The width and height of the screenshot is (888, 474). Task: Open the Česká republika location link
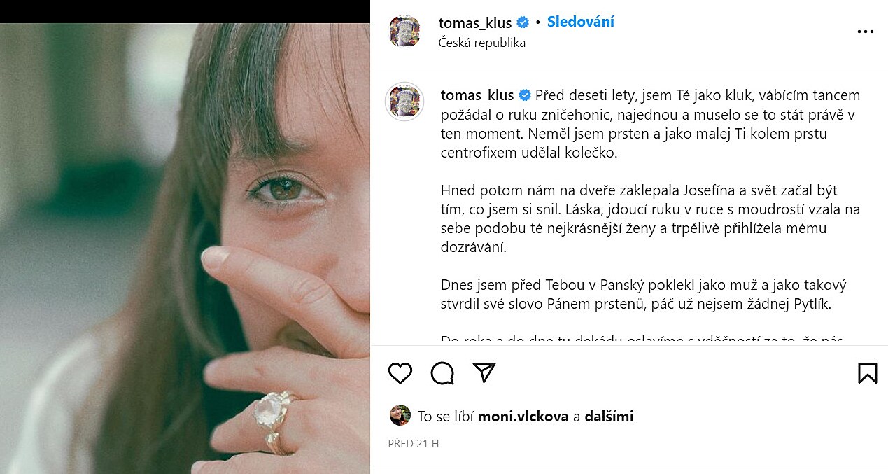[x=482, y=43]
